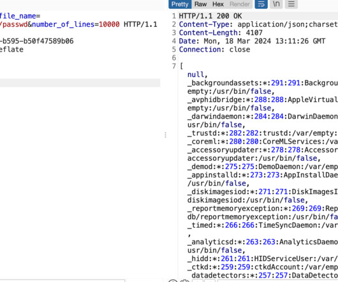Click the _analyticsd:*:263:263 line
338x282 pixels.
click(x=263, y=242)
